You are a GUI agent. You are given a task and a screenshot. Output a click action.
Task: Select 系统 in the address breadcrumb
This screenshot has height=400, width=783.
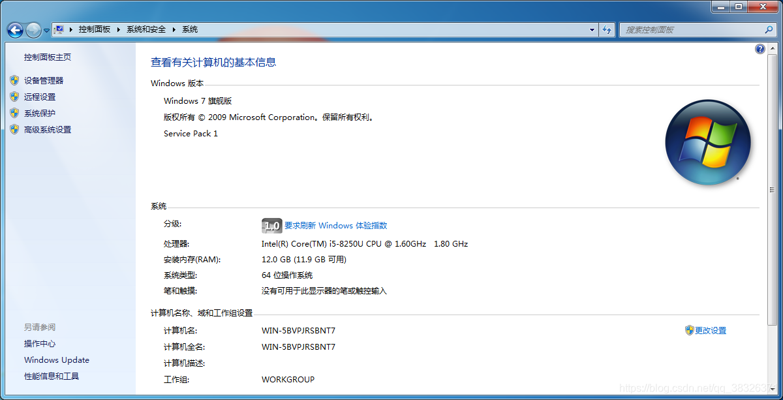tap(190, 29)
